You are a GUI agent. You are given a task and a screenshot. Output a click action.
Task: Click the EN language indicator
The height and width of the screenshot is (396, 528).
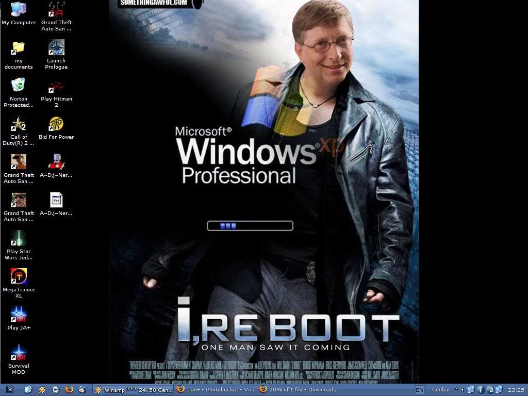coord(419,390)
